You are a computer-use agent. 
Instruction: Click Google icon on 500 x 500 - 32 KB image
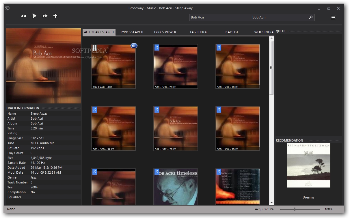point(94,110)
